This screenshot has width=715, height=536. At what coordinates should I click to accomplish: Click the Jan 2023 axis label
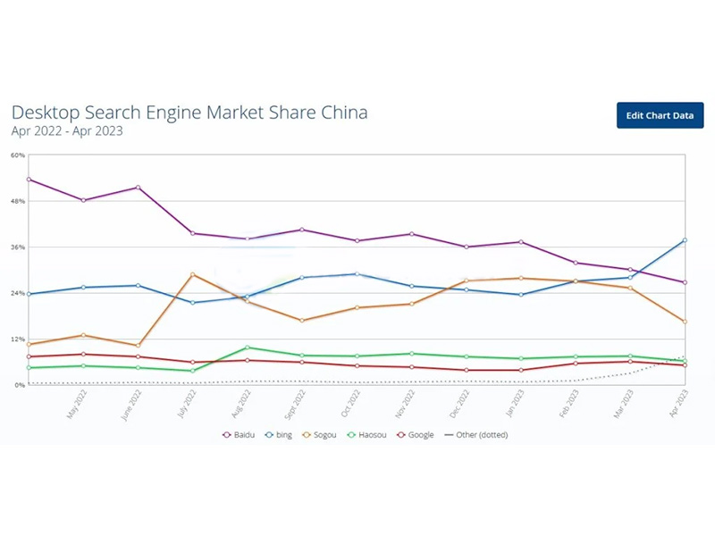click(x=516, y=405)
